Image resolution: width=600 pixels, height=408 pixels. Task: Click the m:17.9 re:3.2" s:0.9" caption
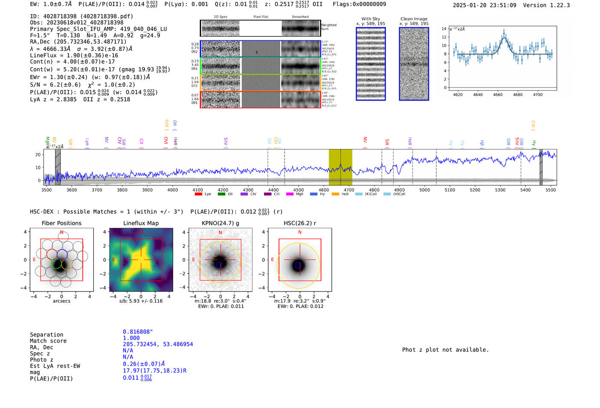[x=300, y=301]
